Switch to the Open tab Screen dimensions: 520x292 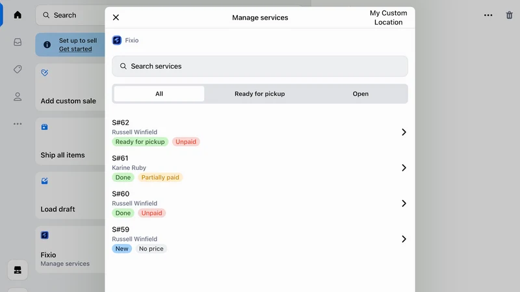coord(361,93)
